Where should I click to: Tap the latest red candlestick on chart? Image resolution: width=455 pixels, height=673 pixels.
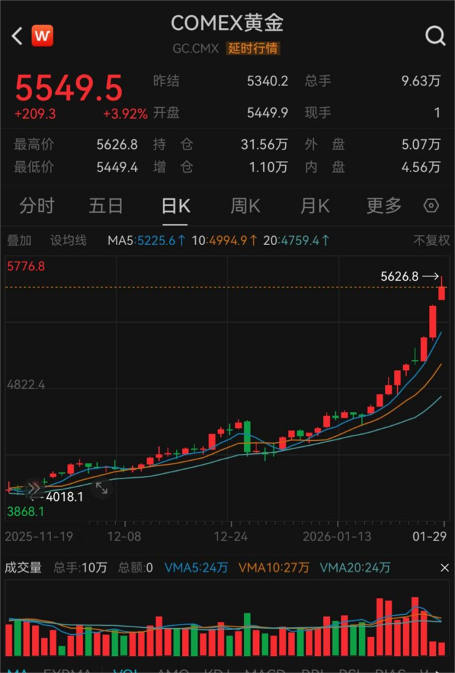pyautogui.click(x=442, y=292)
